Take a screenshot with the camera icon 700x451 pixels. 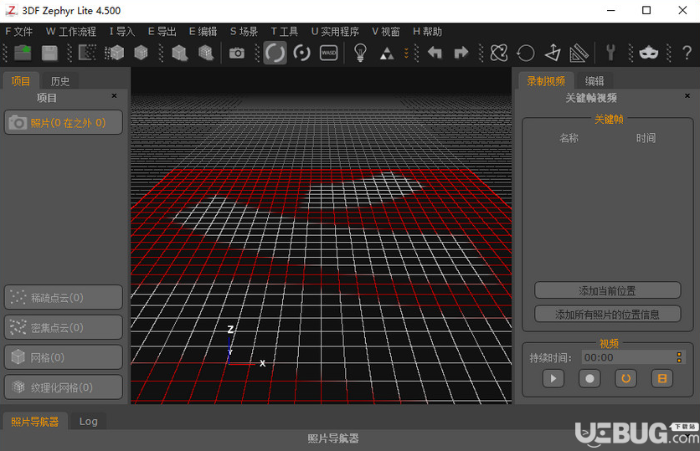[237, 53]
